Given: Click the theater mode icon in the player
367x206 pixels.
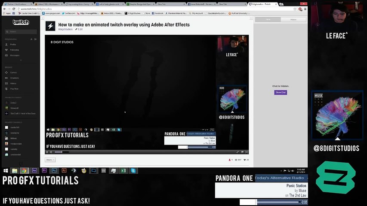Looking at the screenshot, I should coord(242,152).
